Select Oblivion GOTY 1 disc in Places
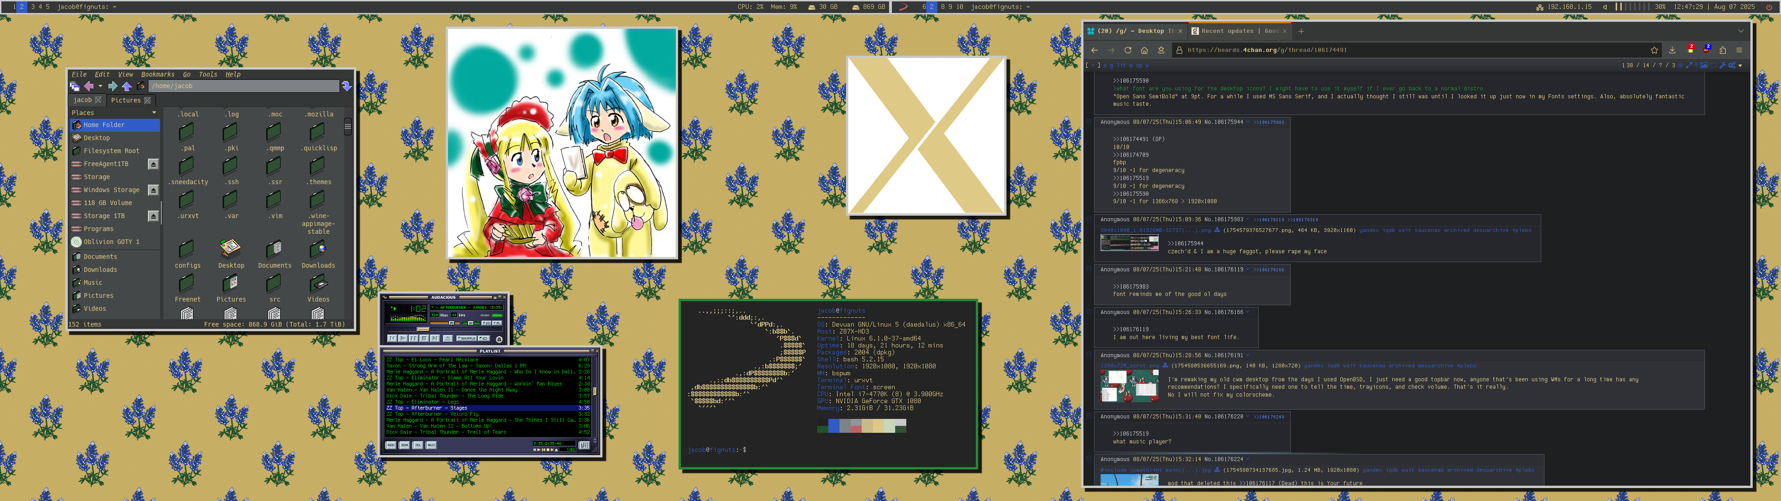 tap(115, 242)
